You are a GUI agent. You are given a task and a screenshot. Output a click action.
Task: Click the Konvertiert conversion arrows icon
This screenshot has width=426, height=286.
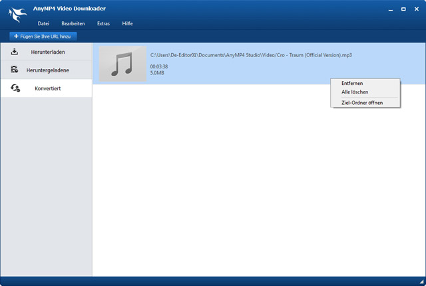pos(15,88)
